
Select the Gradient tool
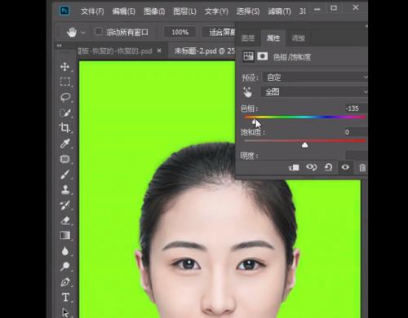pyautogui.click(x=64, y=236)
